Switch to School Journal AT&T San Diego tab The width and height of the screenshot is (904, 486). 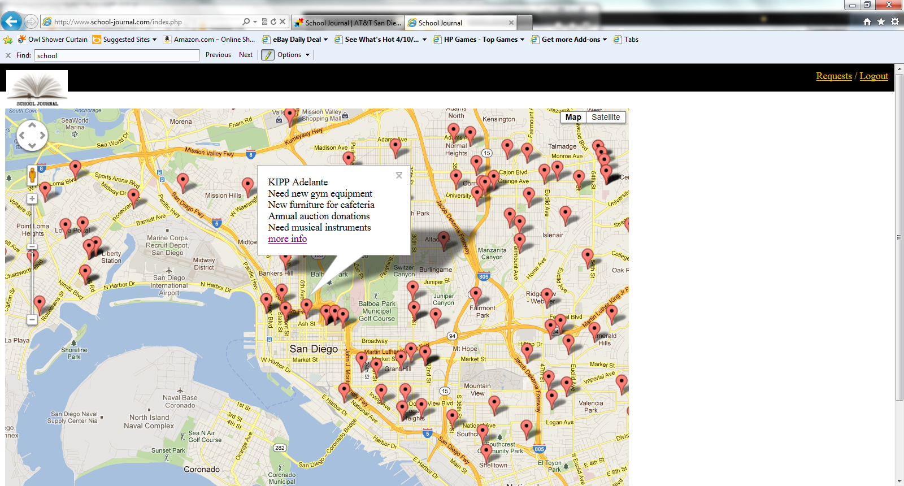coord(347,23)
